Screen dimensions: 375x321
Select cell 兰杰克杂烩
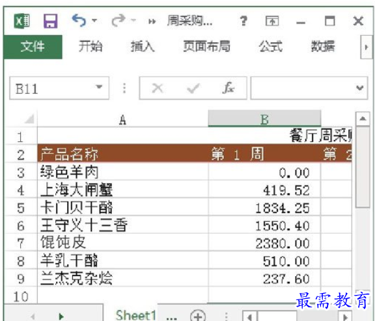click(122, 278)
